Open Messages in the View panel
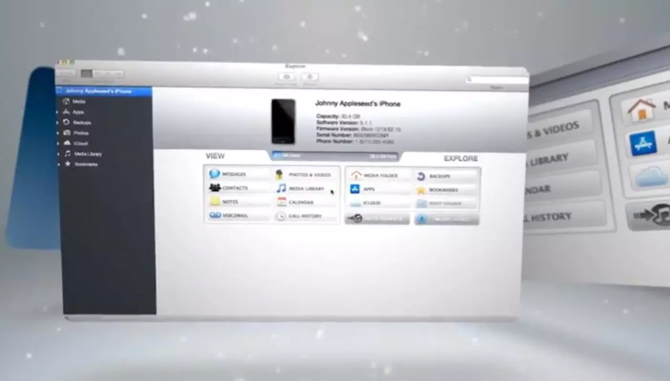This screenshot has height=381, width=670. coord(238,174)
